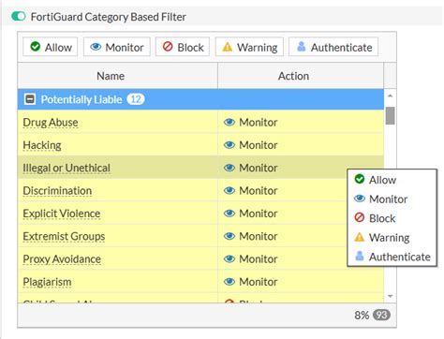Select the Hacking category row
Viewport: 444px width, 339px height.
pos(200,145)
